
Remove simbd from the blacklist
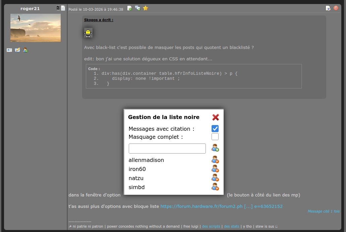point(215,187)
